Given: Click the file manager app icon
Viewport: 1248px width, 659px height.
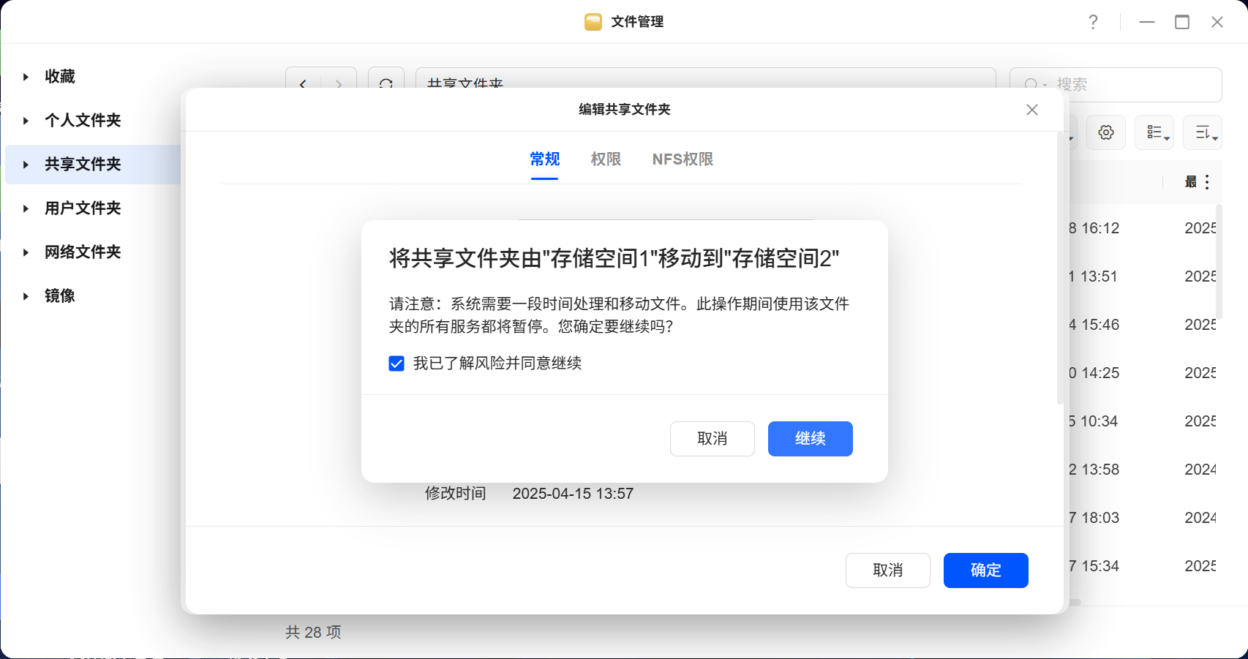Looking at the screenshot, I should 593,22.
